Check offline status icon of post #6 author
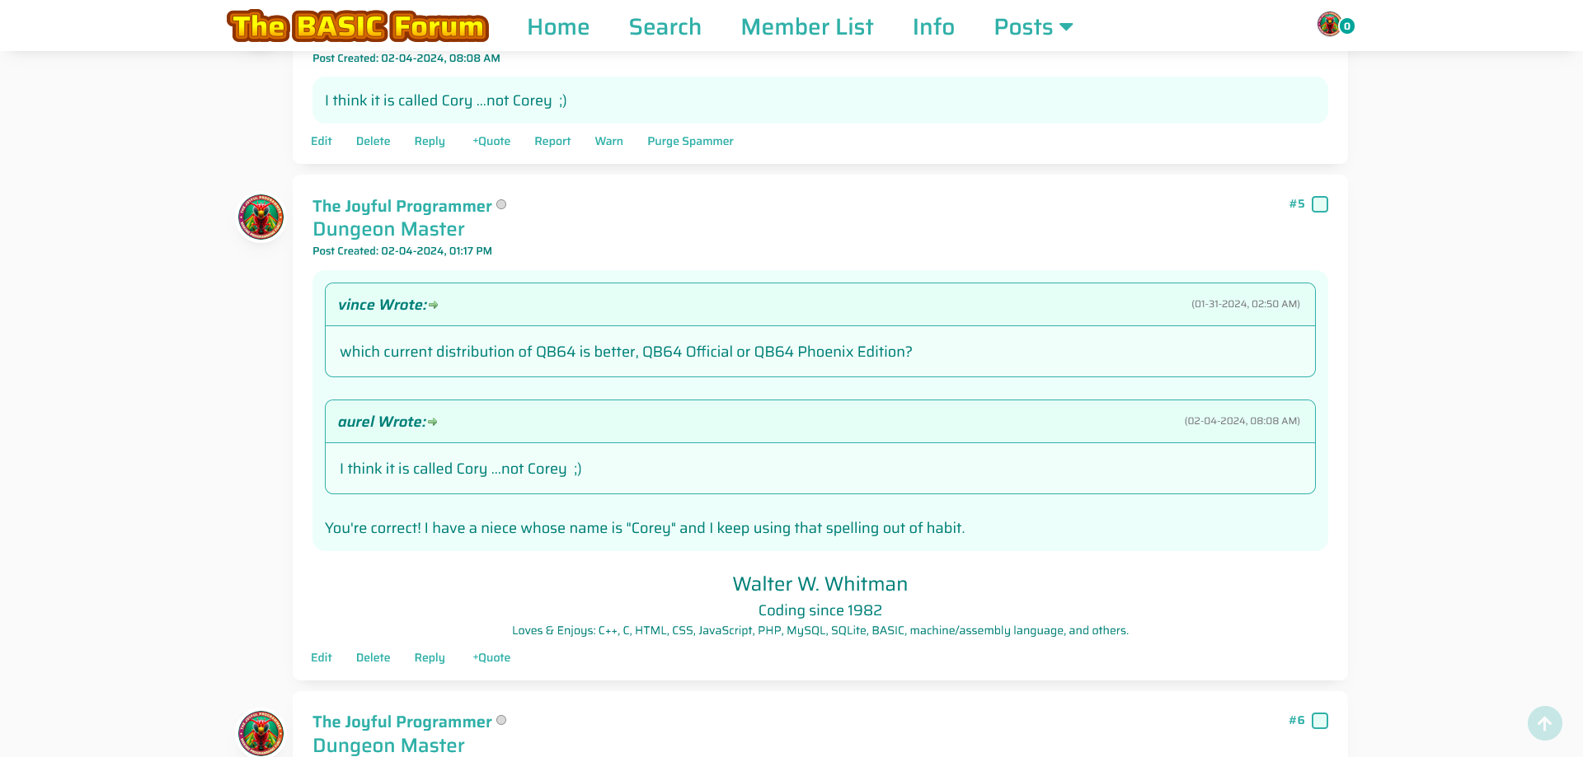This screenshot has width=1583, height=757. [x=501, y=720]
